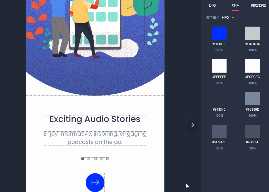
Task: Select the middle pagination dot
Action: pyautogui.click(x=95, y=159)
